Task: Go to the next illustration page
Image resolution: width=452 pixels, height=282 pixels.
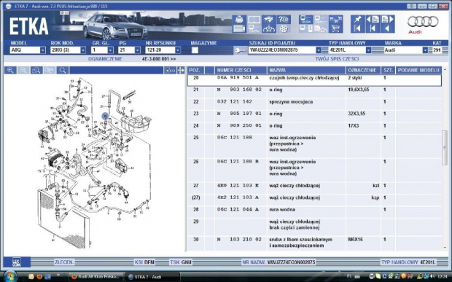Action: pos(387,19)
